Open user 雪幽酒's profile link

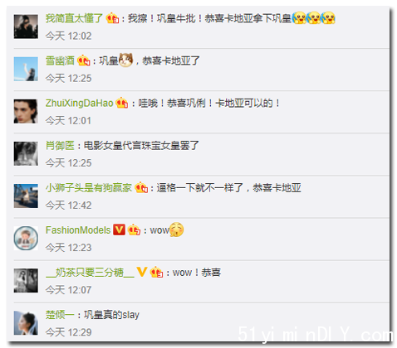pyautogui.click(x=60, y=60)
